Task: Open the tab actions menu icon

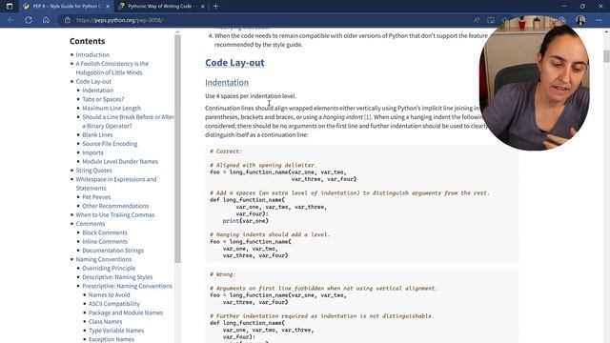Action: pyautogui.click(x=10, y=7)
